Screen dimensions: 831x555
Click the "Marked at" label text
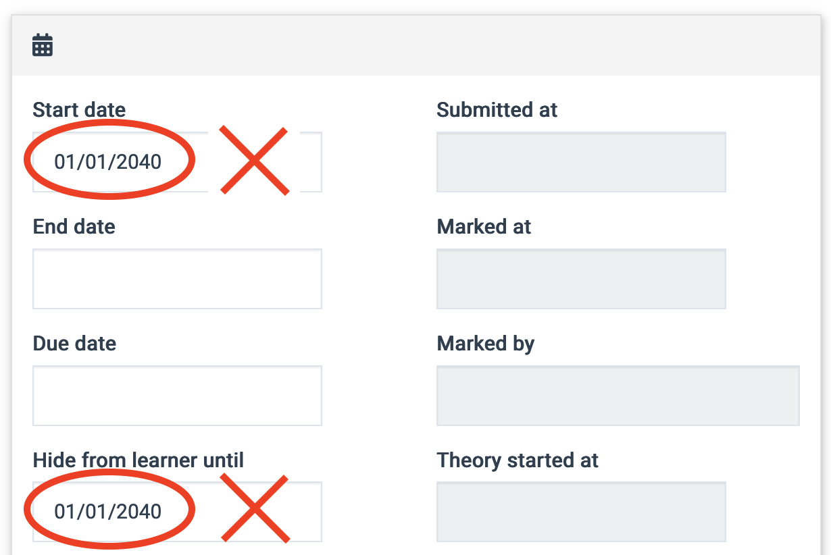[x=484, y=227]
